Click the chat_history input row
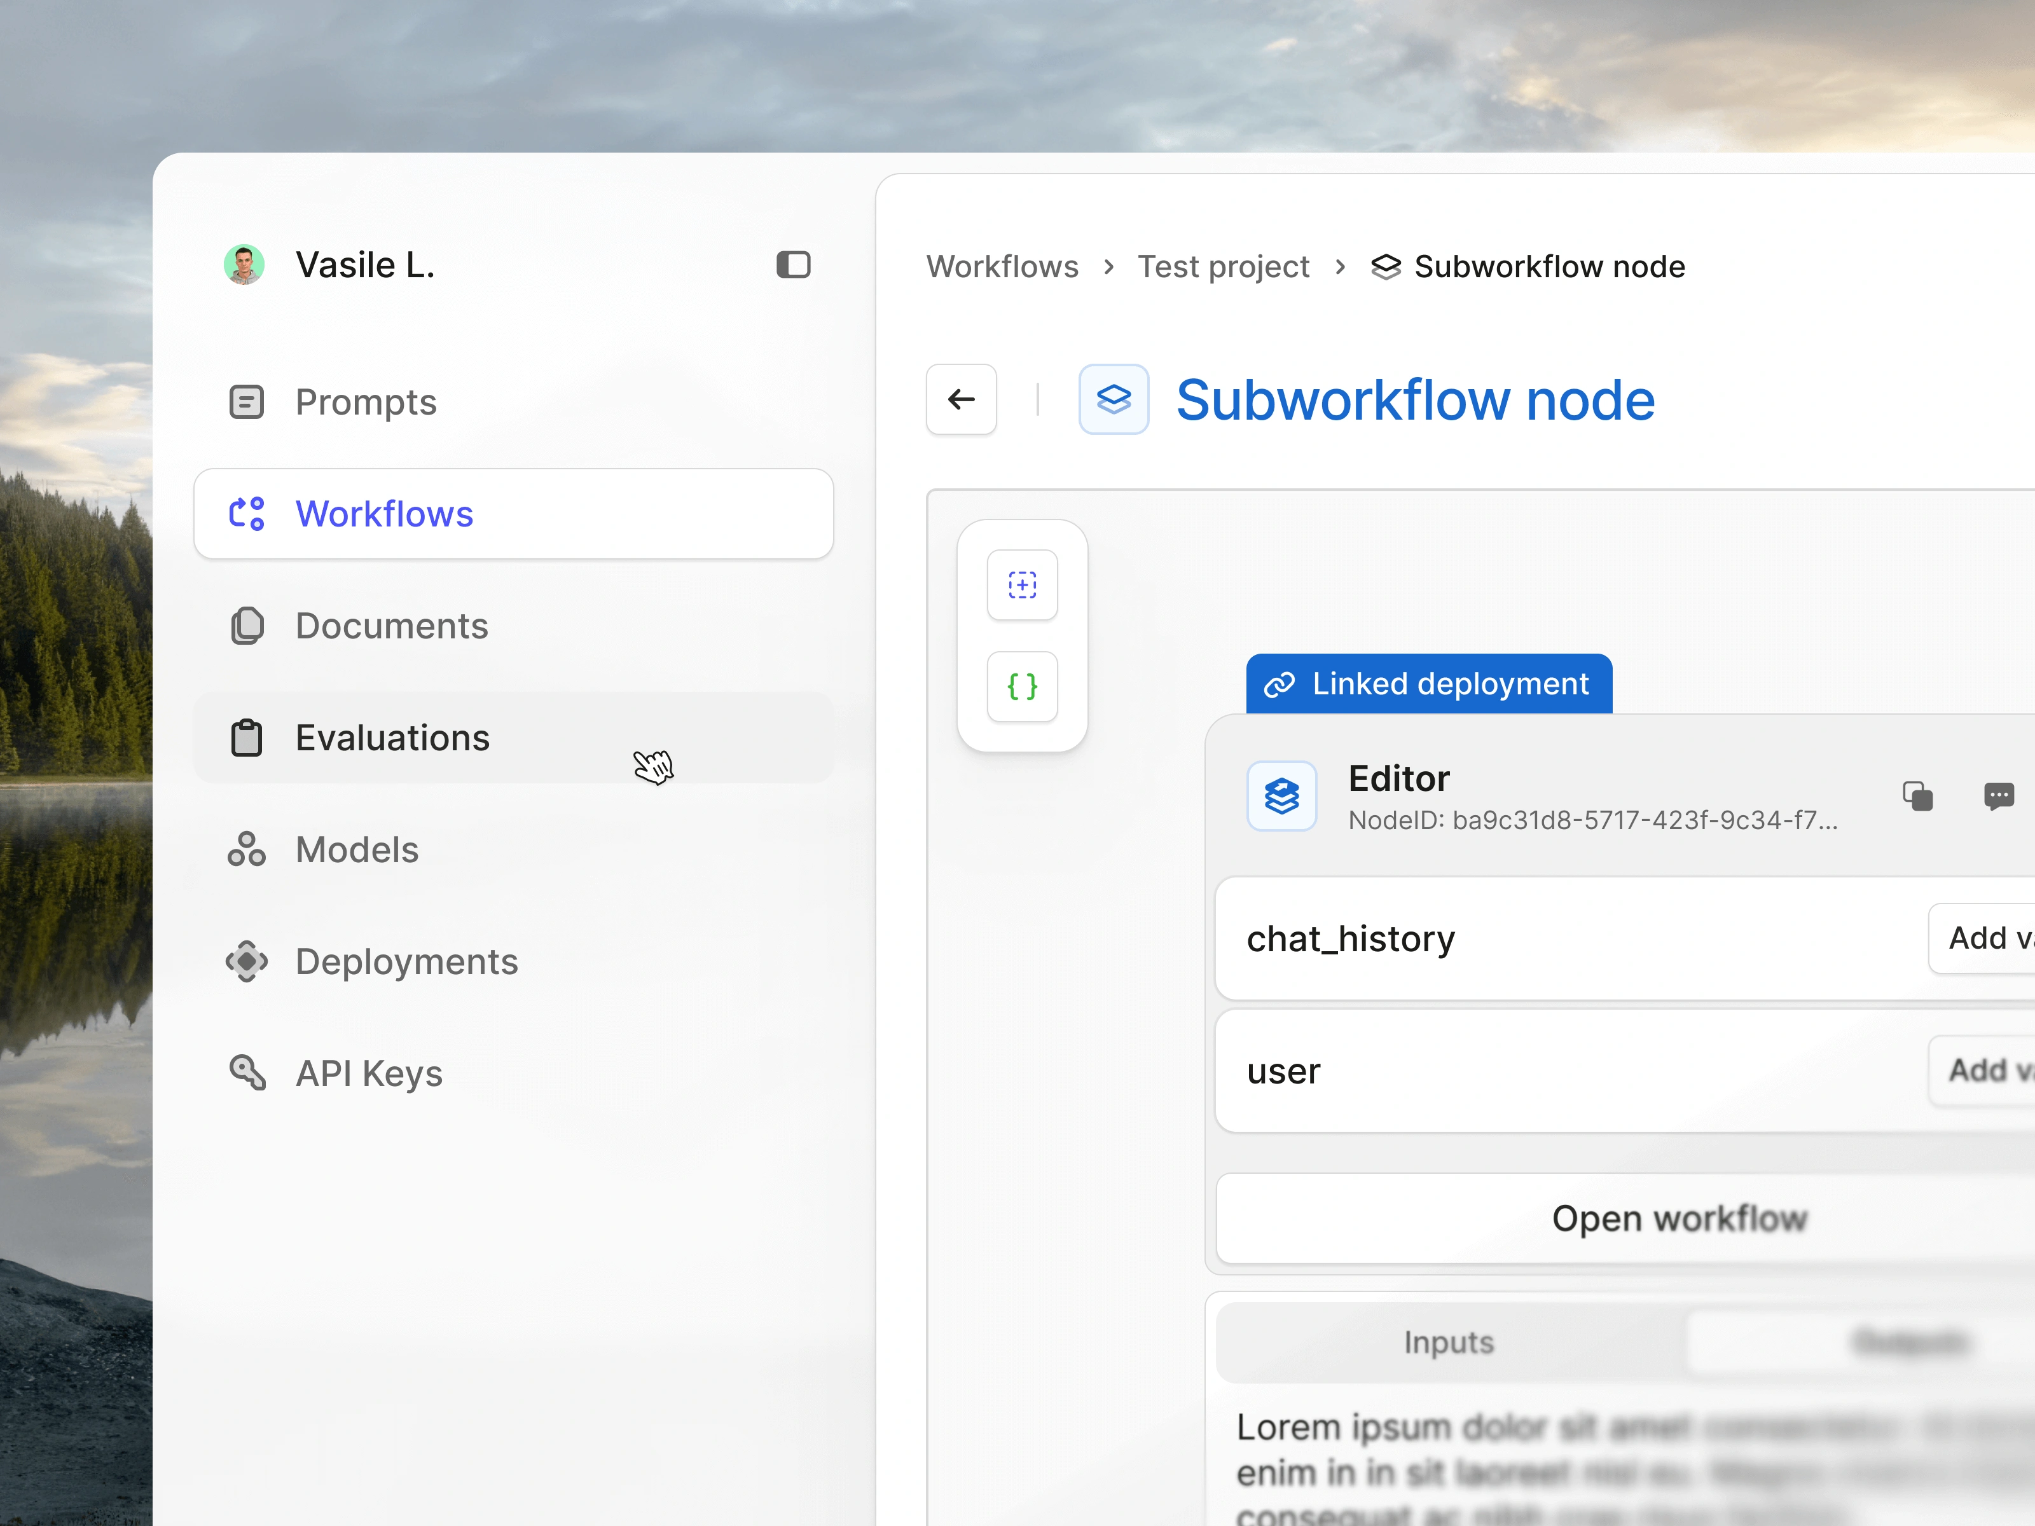 (1625, 938)
